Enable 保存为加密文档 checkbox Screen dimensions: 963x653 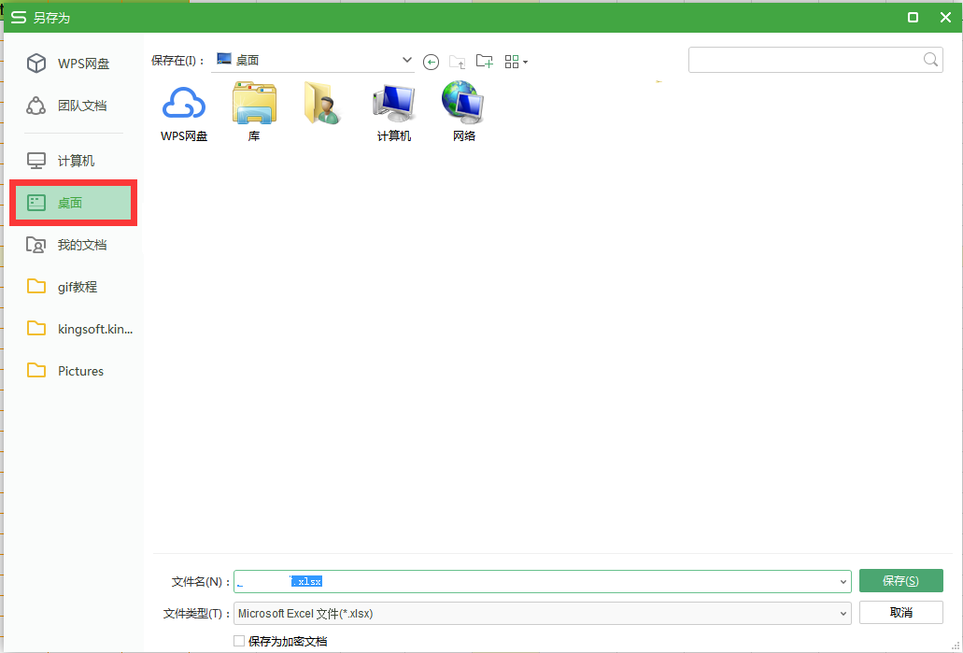(239, 641)
